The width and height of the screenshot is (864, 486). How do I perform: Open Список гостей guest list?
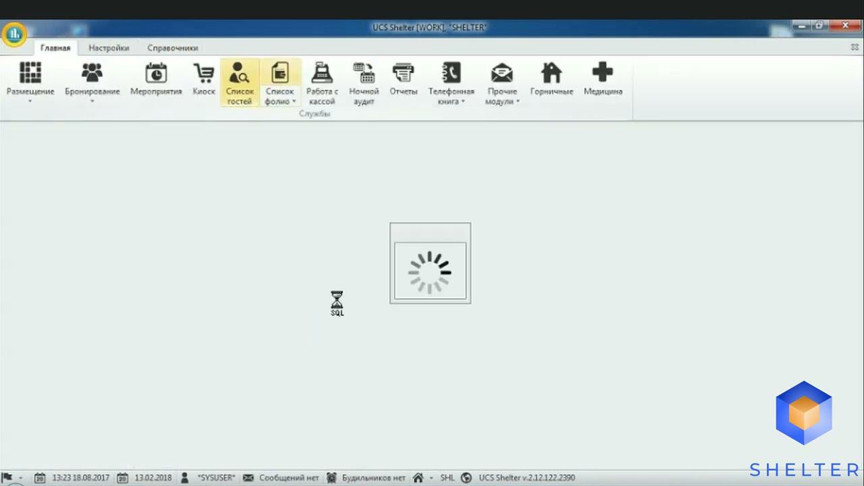click(240, 82)
